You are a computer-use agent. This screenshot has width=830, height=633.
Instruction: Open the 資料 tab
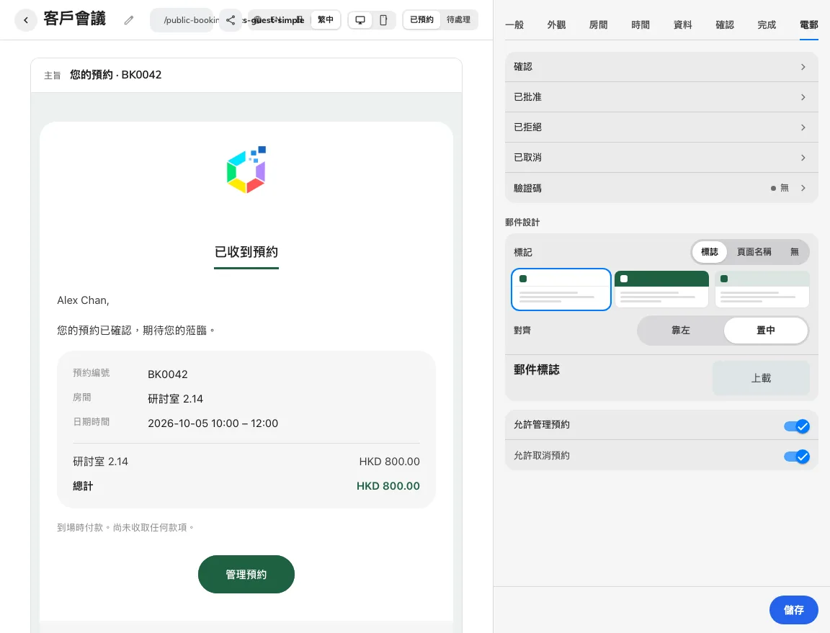(682, 25)
